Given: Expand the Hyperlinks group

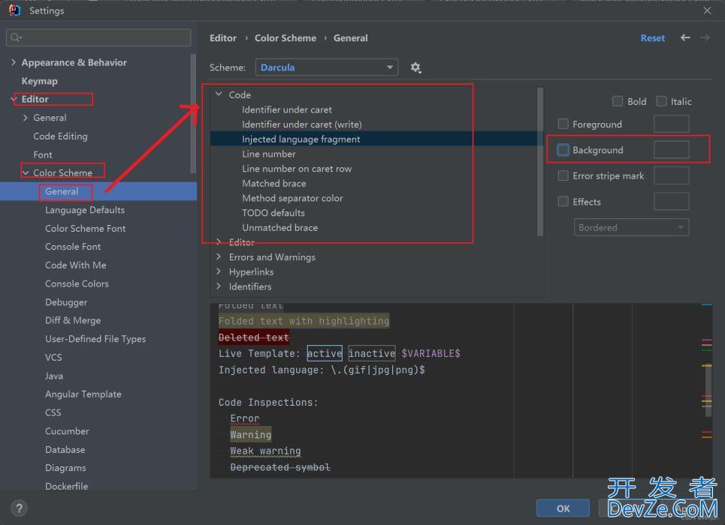Looking at the screenshot, I should [219, 271].
